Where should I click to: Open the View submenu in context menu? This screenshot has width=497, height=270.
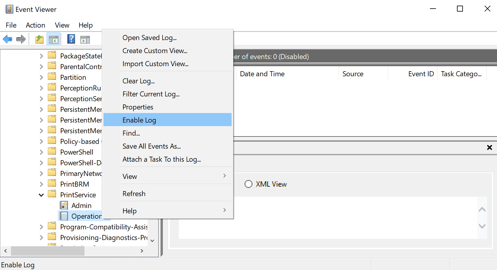click(130, 177)
